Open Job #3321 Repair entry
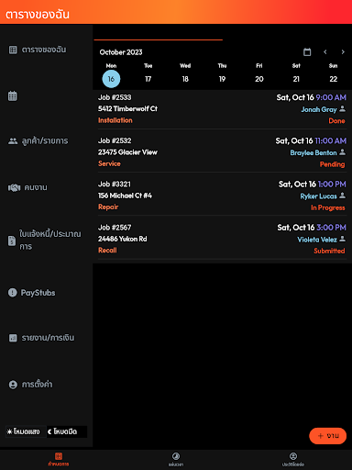352x470 pixels. tap(222, 196)
